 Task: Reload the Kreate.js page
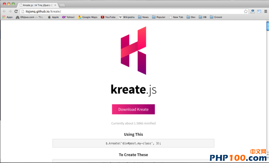[x=16, y=11]
